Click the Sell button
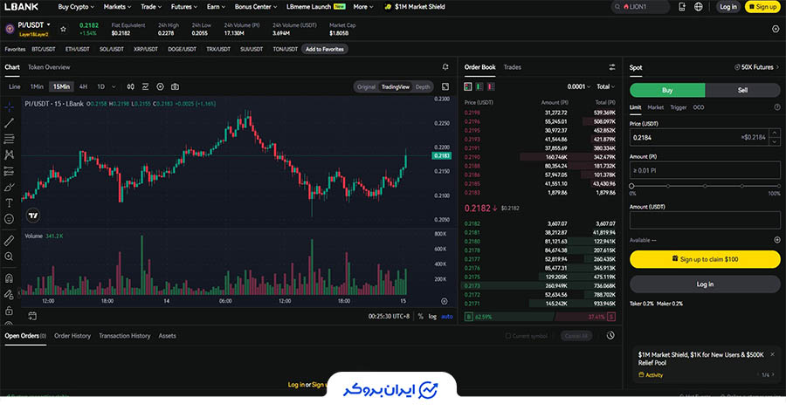The height and width of the screenshot is (411, 786). coord(742,89)
